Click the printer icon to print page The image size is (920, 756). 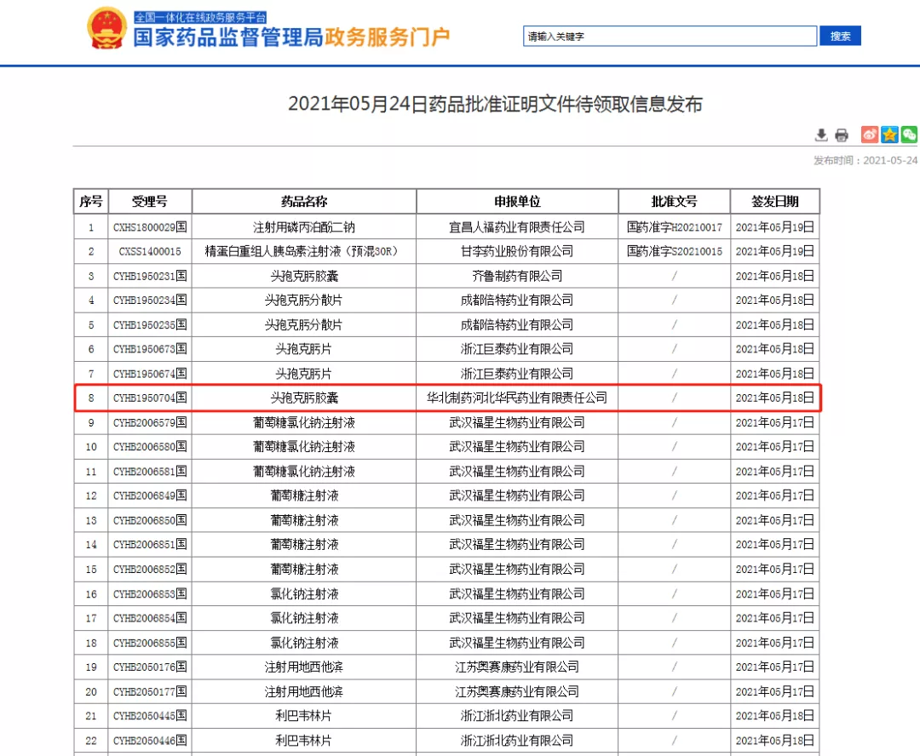click(x=842, y=135)
